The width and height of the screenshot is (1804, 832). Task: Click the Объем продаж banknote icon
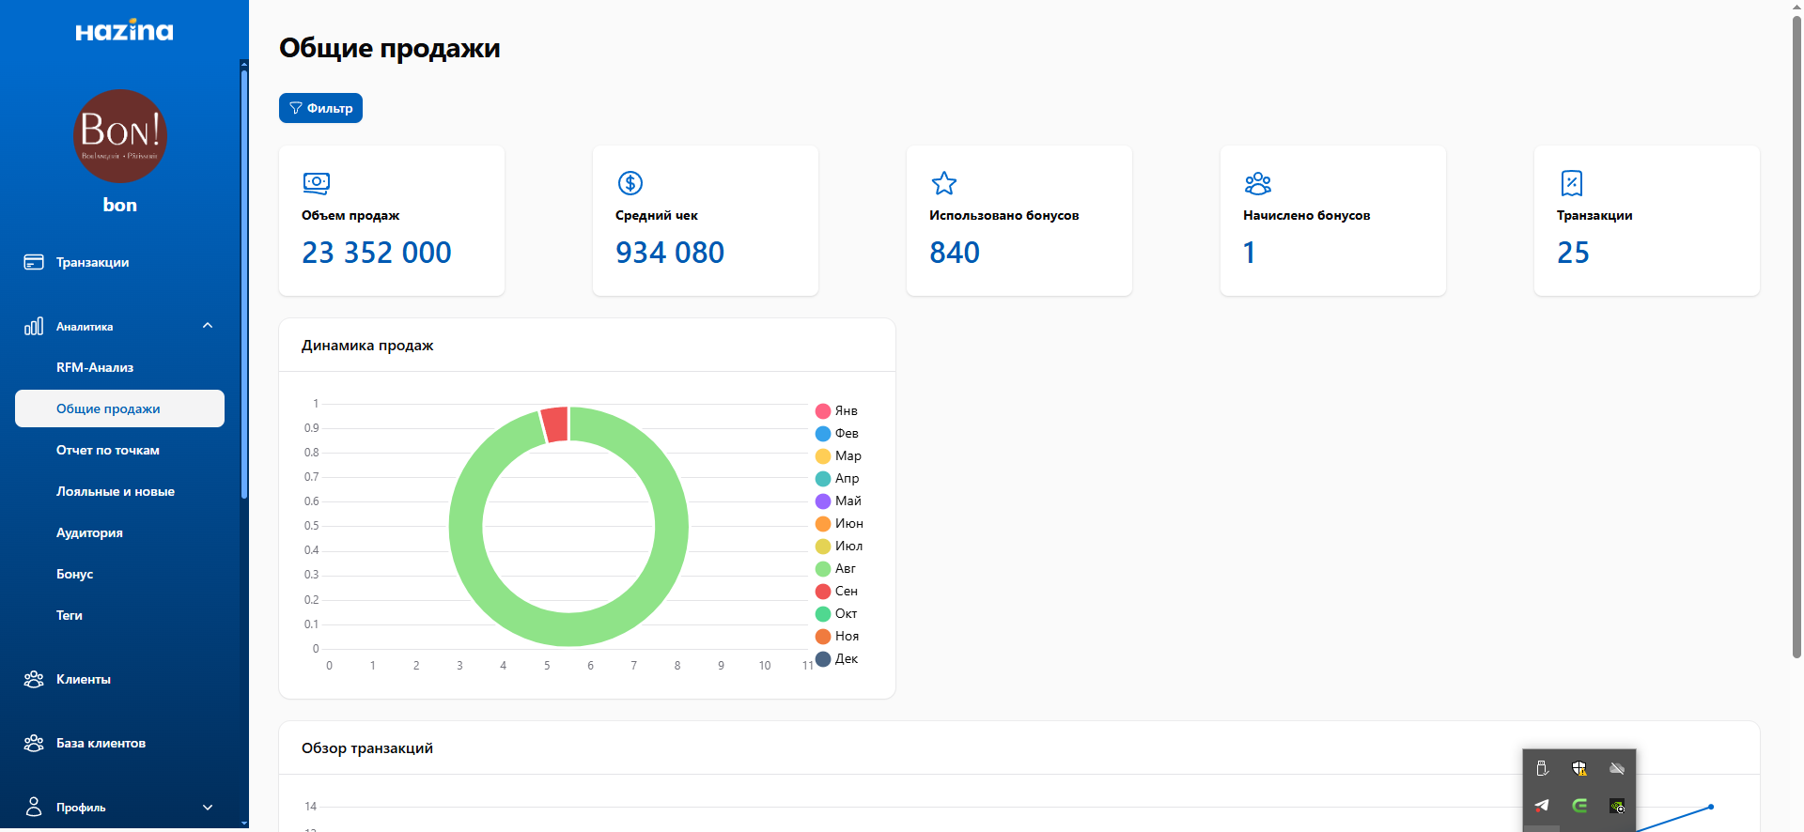tap(317, 182)
